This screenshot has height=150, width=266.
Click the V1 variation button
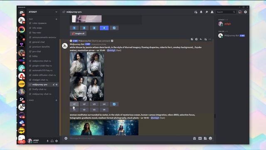74,110
